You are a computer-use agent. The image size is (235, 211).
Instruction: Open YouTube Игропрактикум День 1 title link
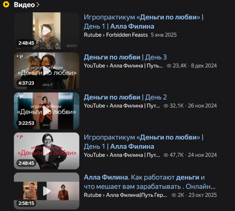coord(144,142)
